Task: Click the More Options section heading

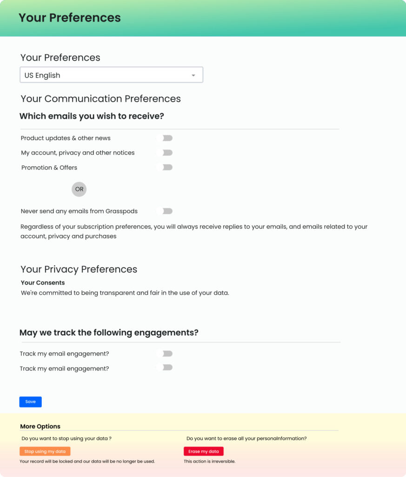Action: tap(40, 427)
